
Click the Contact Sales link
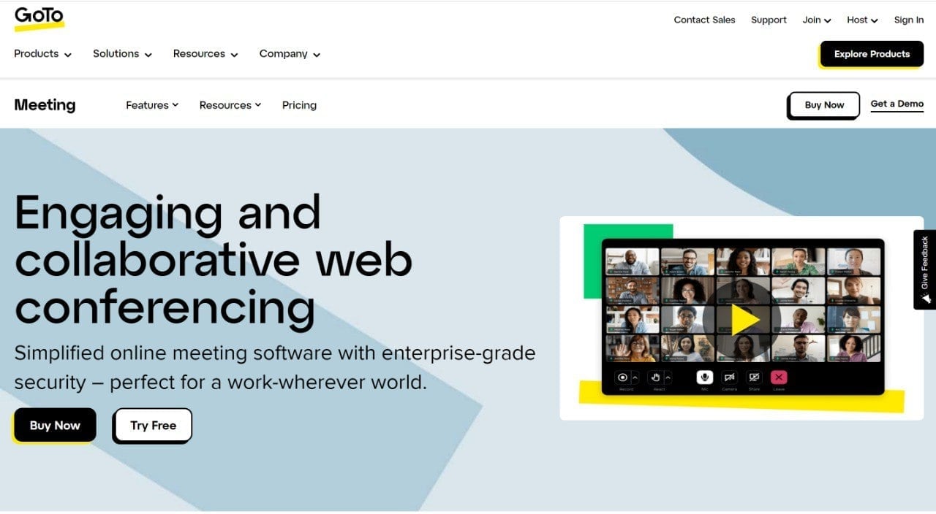point(704,20)
